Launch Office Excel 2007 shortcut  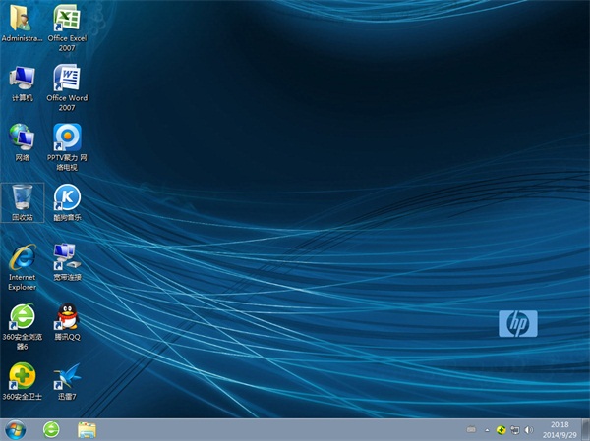[67, 19]
